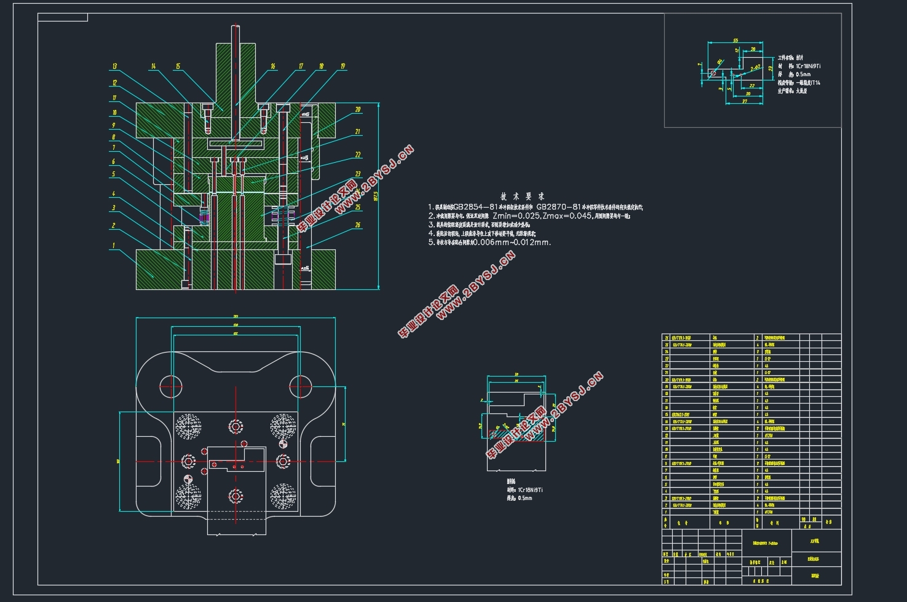Click the 37 dimension on workpiece drawing

[x=745, y=101]
